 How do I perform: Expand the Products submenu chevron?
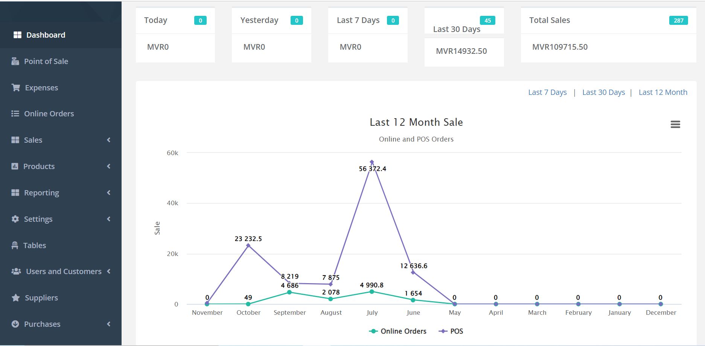tap(109, 166)
